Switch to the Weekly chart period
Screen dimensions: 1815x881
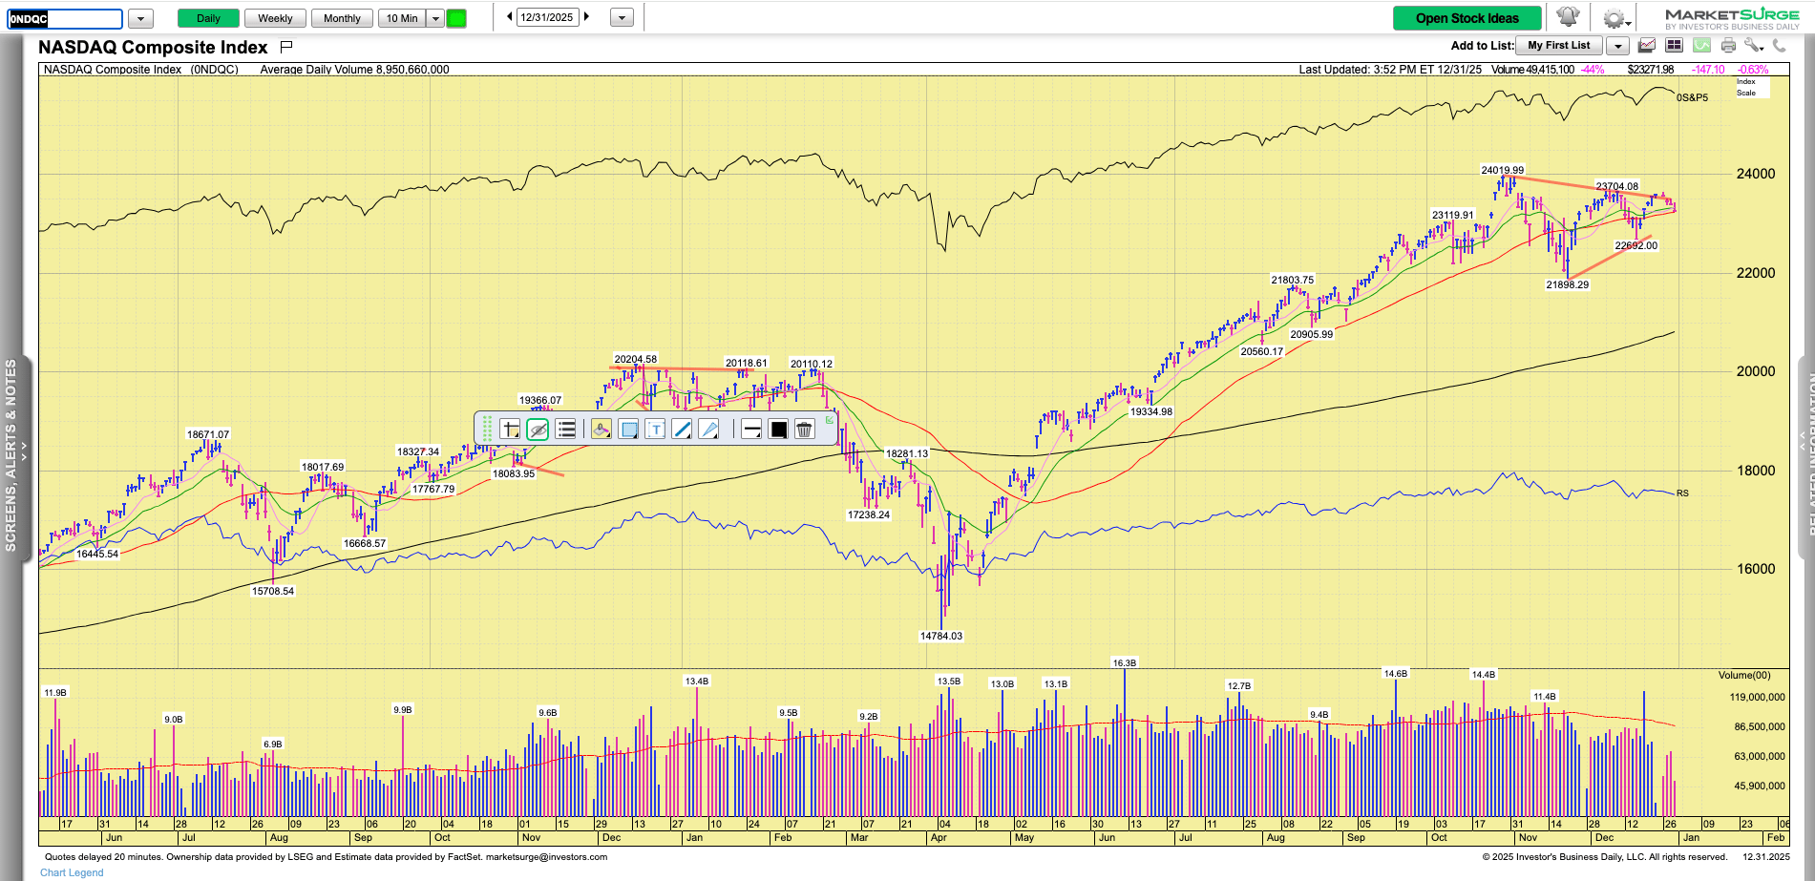(x=275, y=18)
